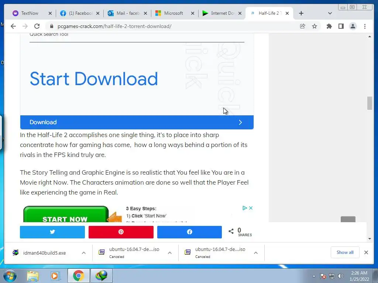Click the scrollbar down arrow
The image size is (378, 283).
370,238
